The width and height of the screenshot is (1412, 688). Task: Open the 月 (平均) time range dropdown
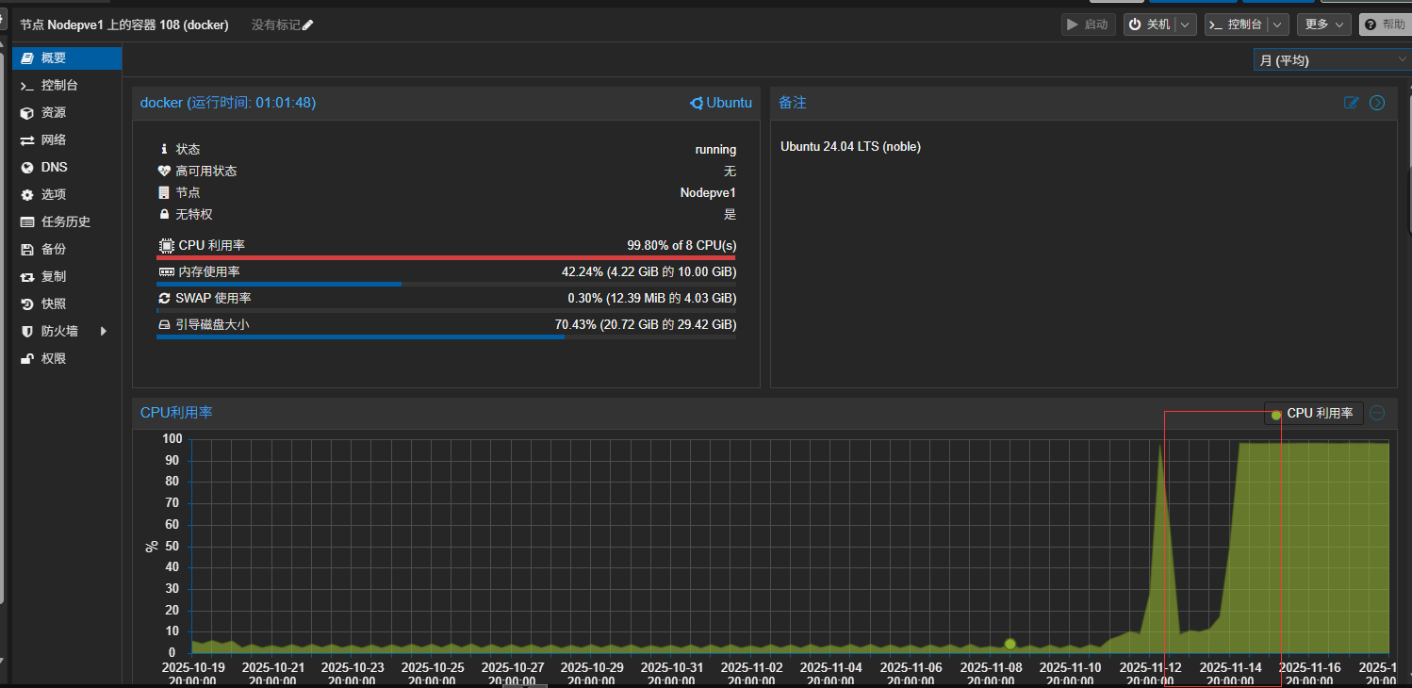pyautogui.click(x=1331, y=60)
